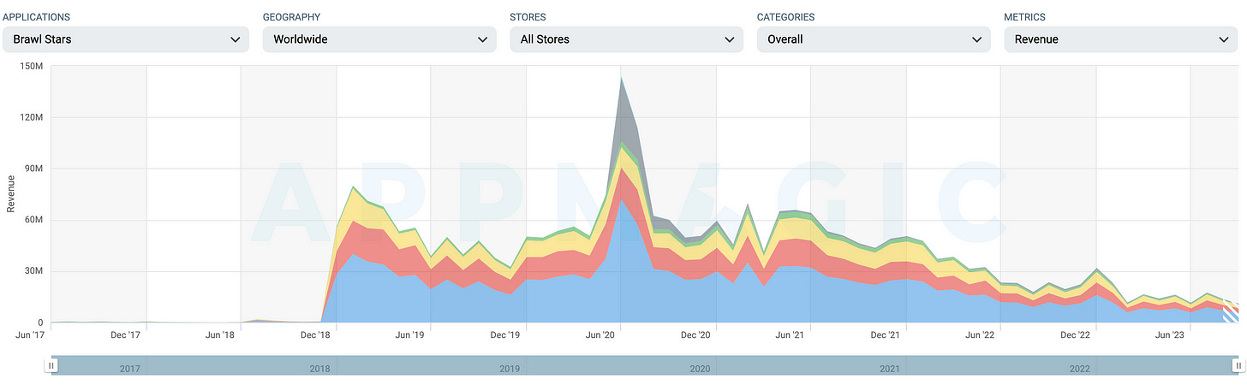Pick the 2022 section of the range bar
This screenshot has height=385, width=1247.
pyautogui.click(x=1080, y=369)
